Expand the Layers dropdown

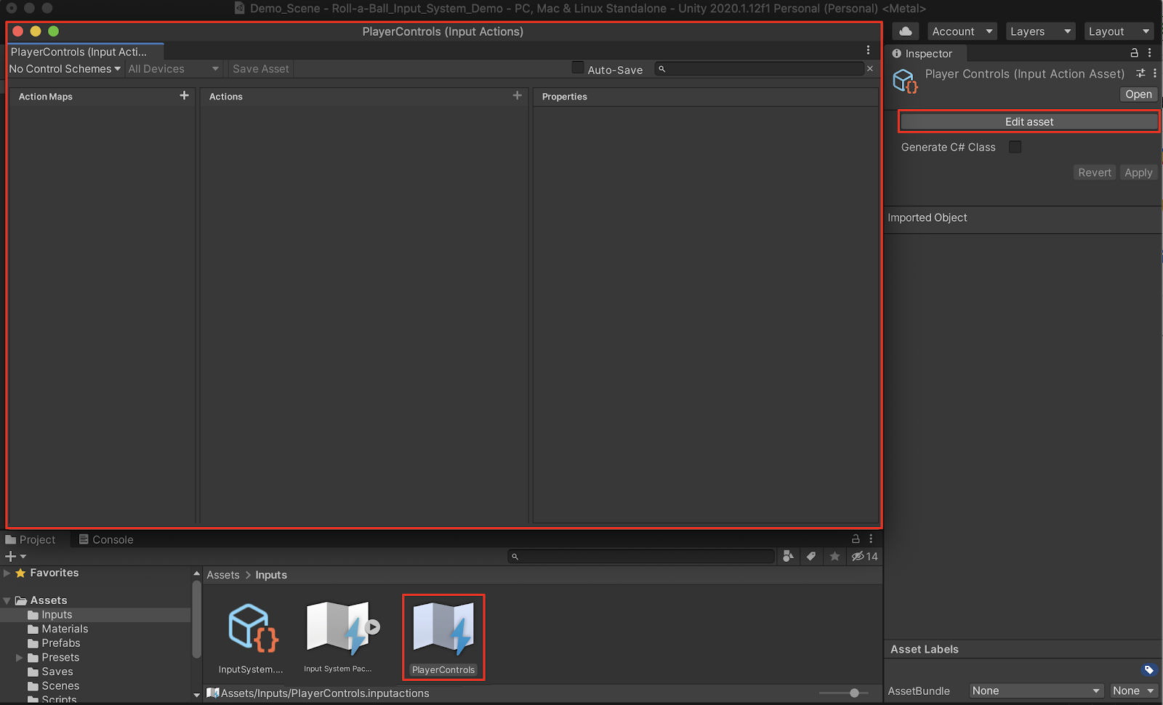(x=1040, y=31)
